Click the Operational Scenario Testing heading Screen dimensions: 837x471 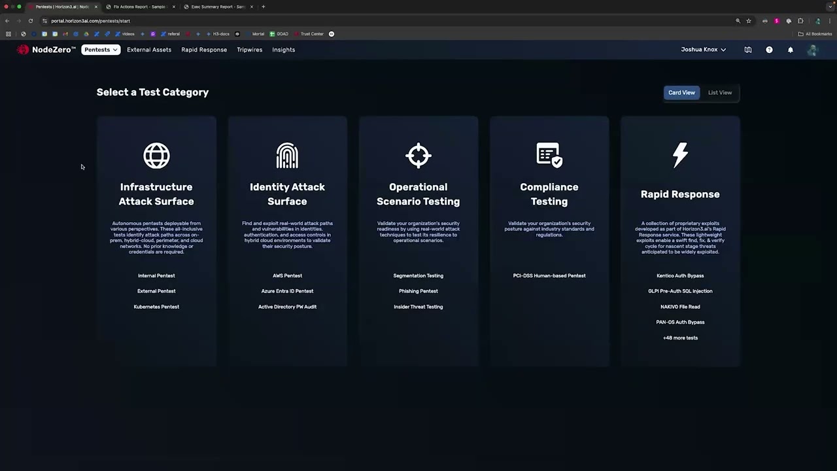pos(418,194)
